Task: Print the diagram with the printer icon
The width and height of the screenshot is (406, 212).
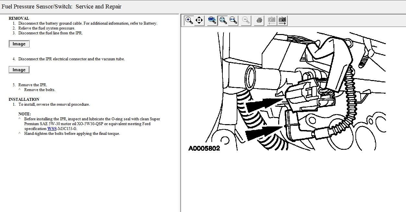Action: (259, 20)
